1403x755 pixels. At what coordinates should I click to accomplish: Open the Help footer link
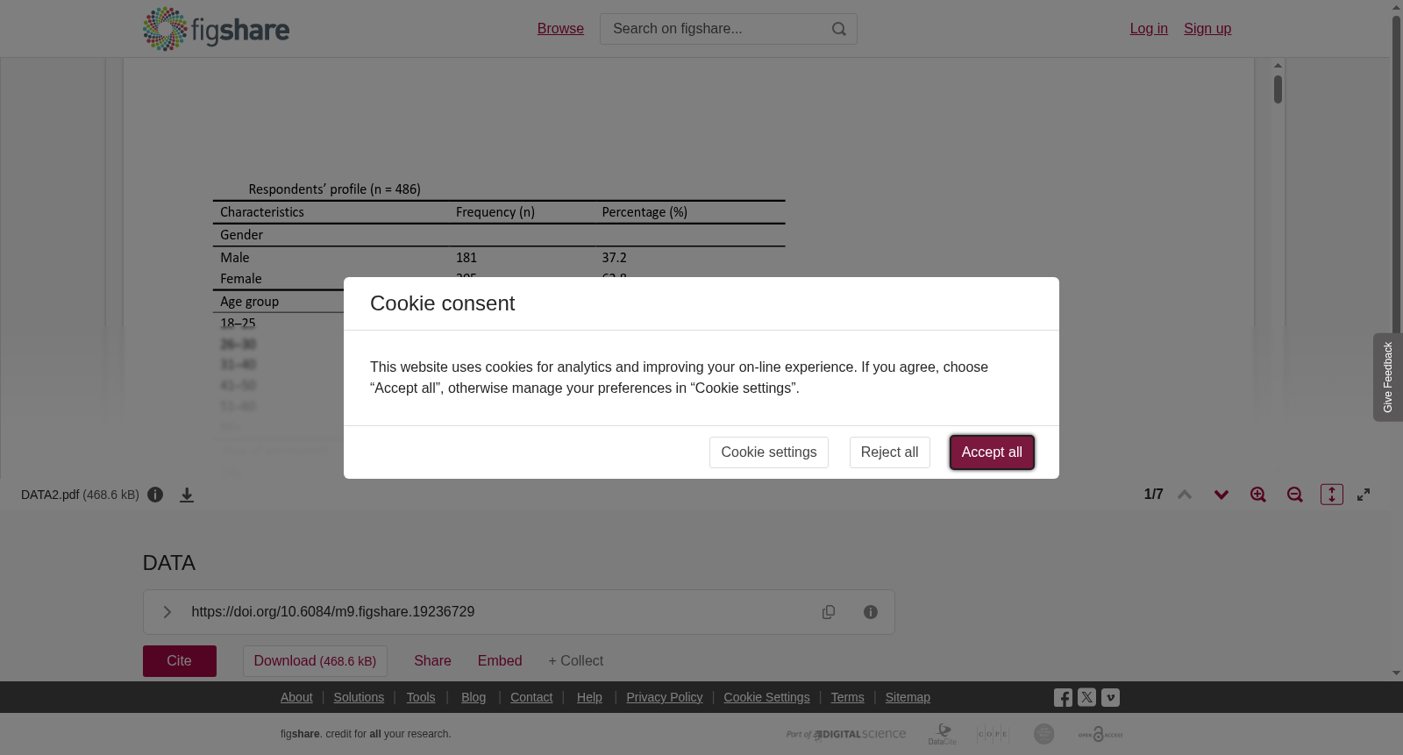589,697
